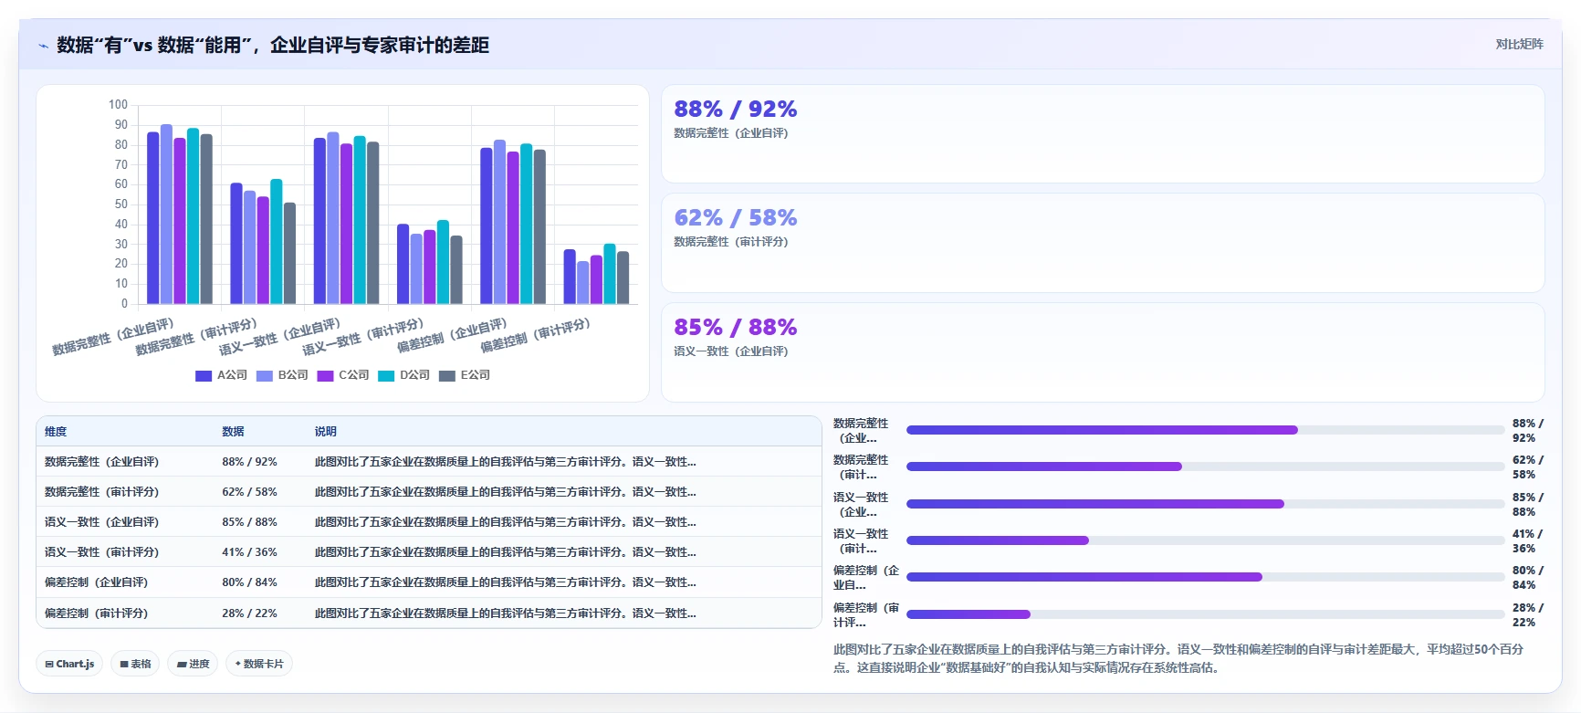Click the 说明 text in the 数据完整性(企业自评) table row
1581x713 pixels.
pyautogui.click(x=505, y=462)
